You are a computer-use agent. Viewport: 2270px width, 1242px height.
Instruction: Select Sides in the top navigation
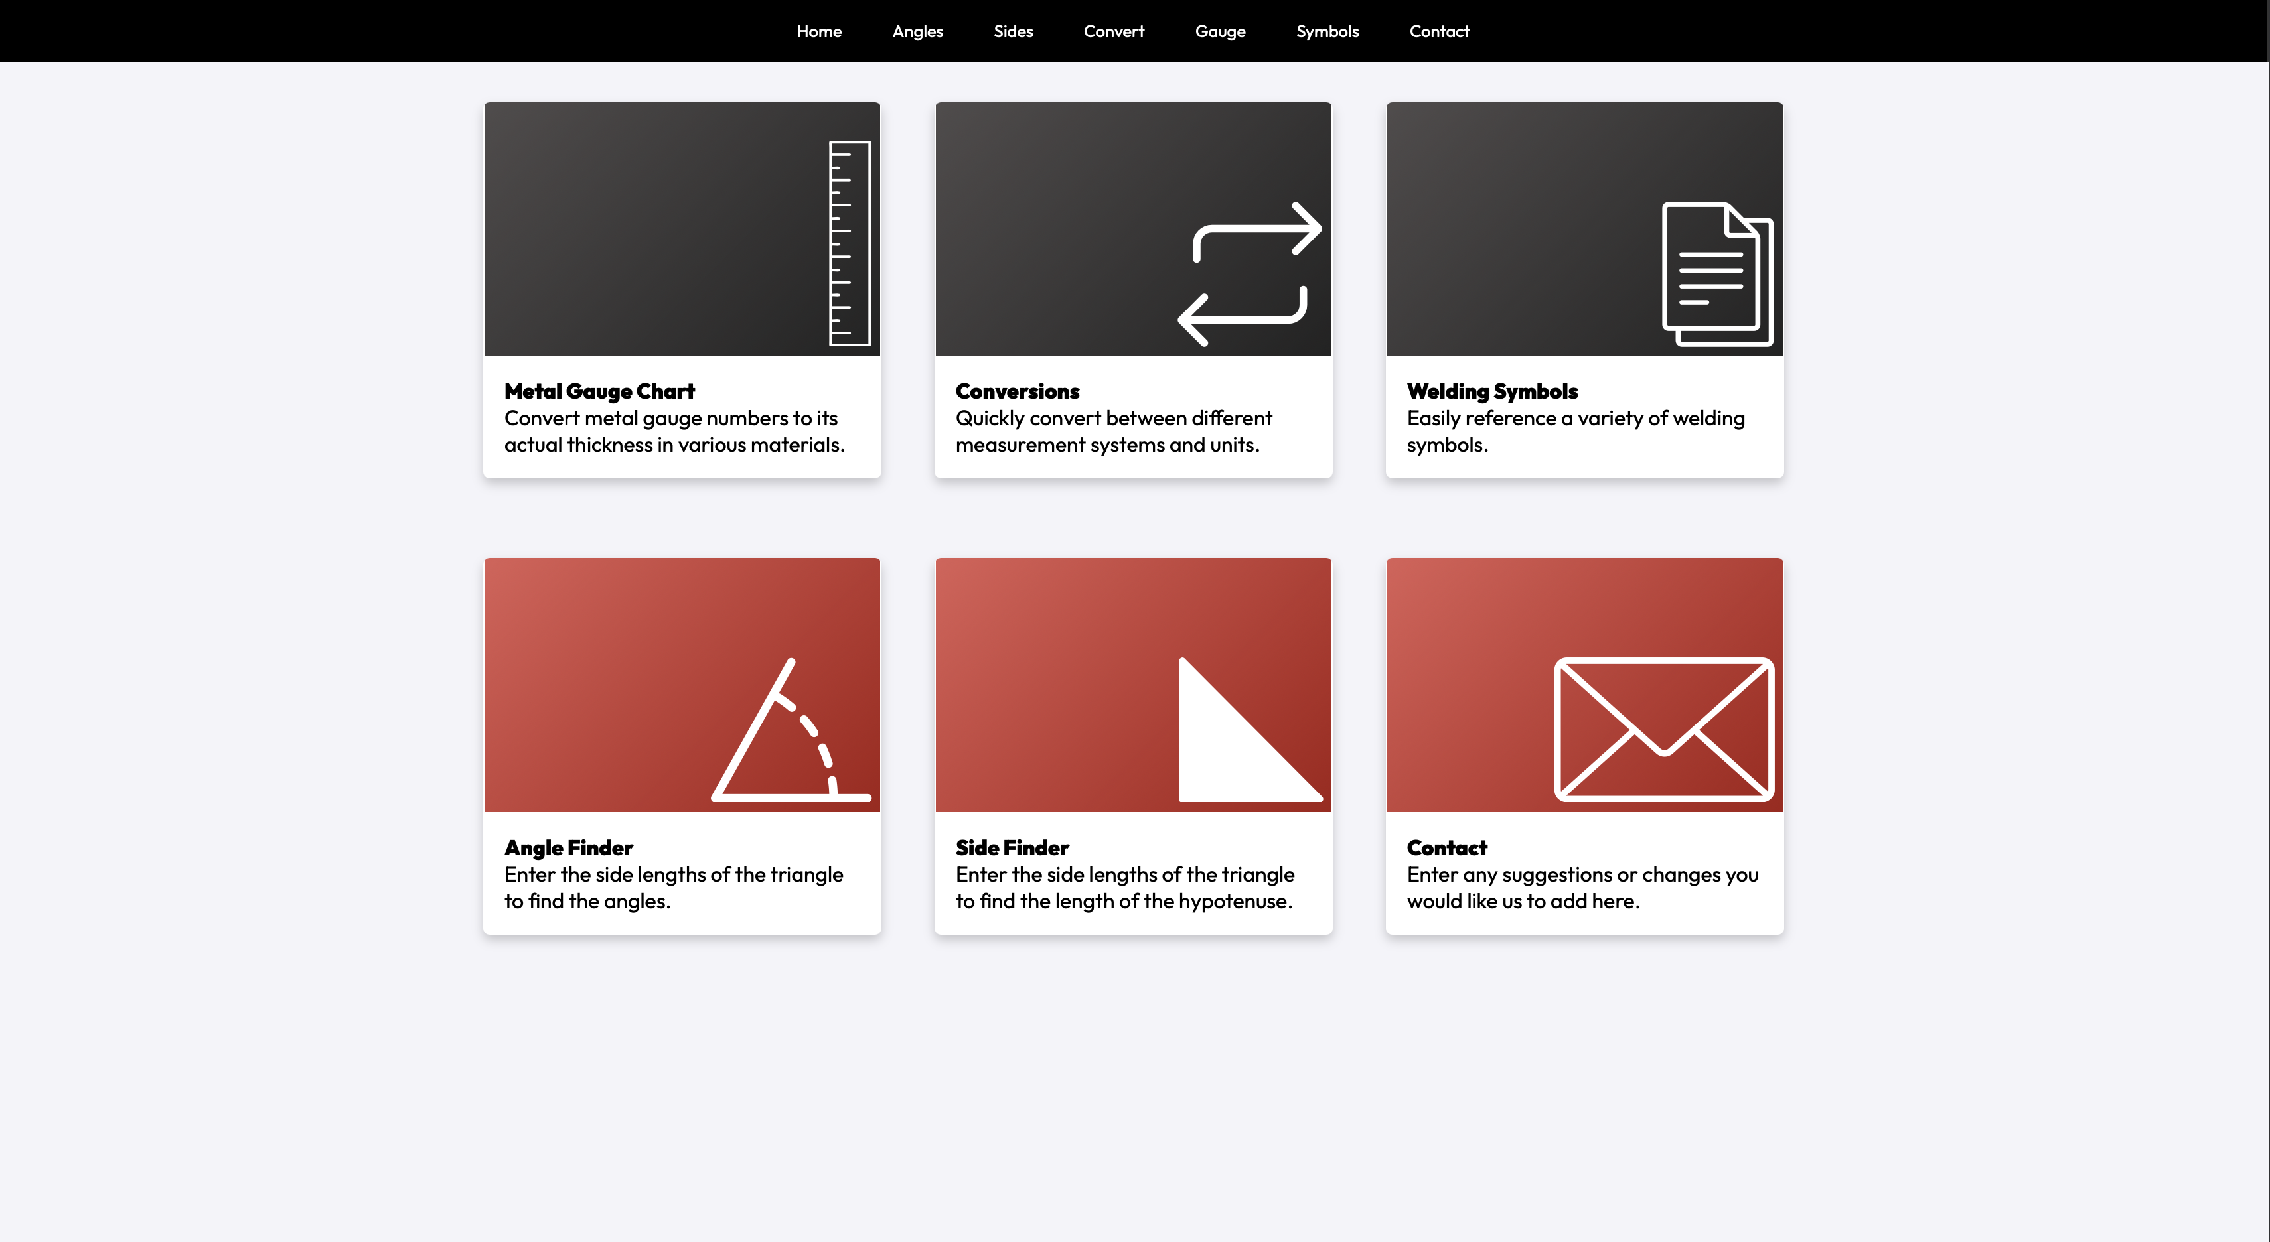[1012, 31]
